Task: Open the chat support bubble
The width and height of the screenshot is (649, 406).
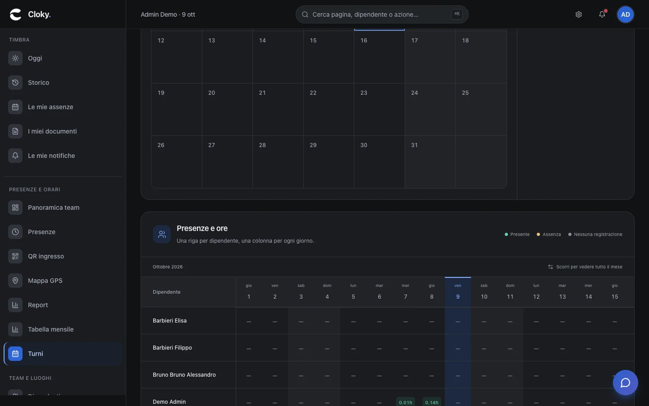Action: tap(626, 383)
